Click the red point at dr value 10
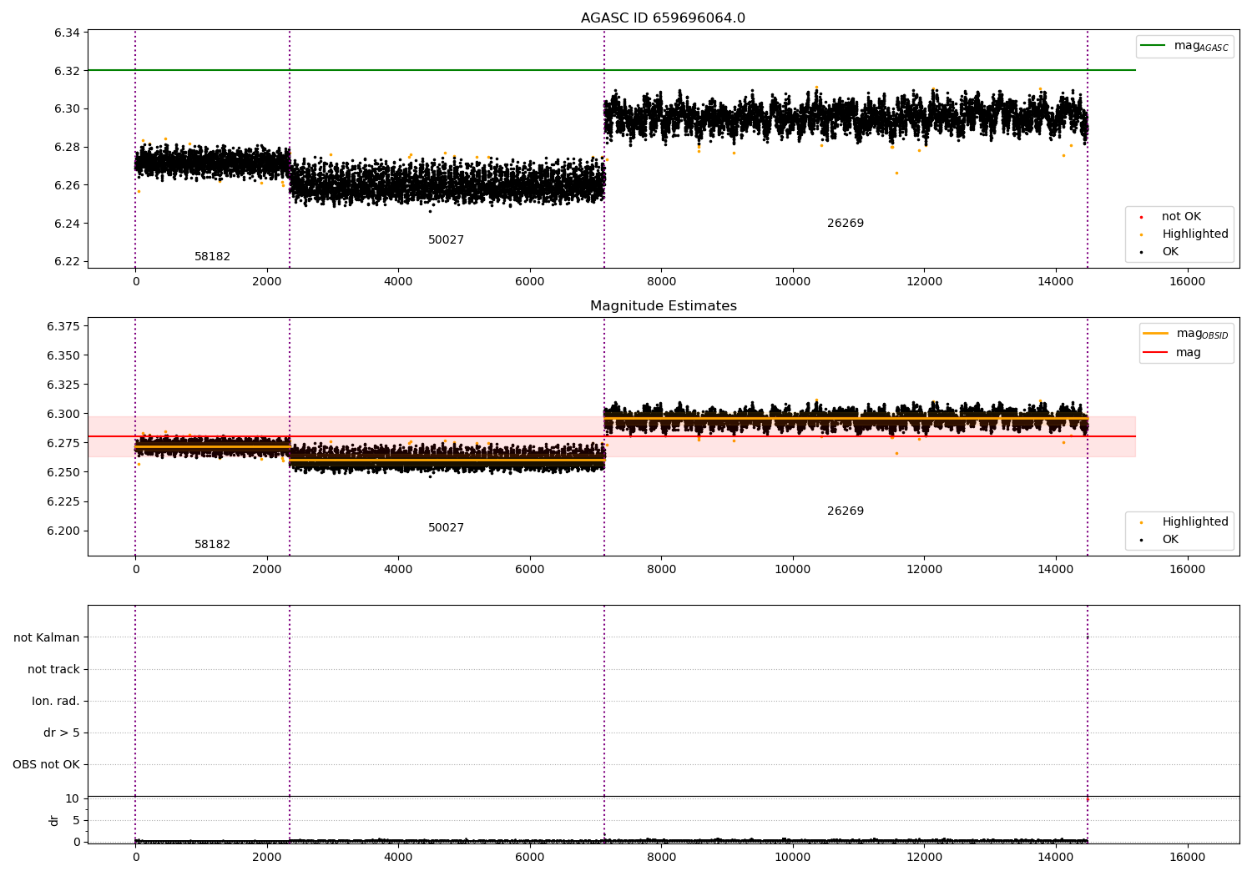Viewport: 1252px width, 876px height. [x=1087, y=799]
